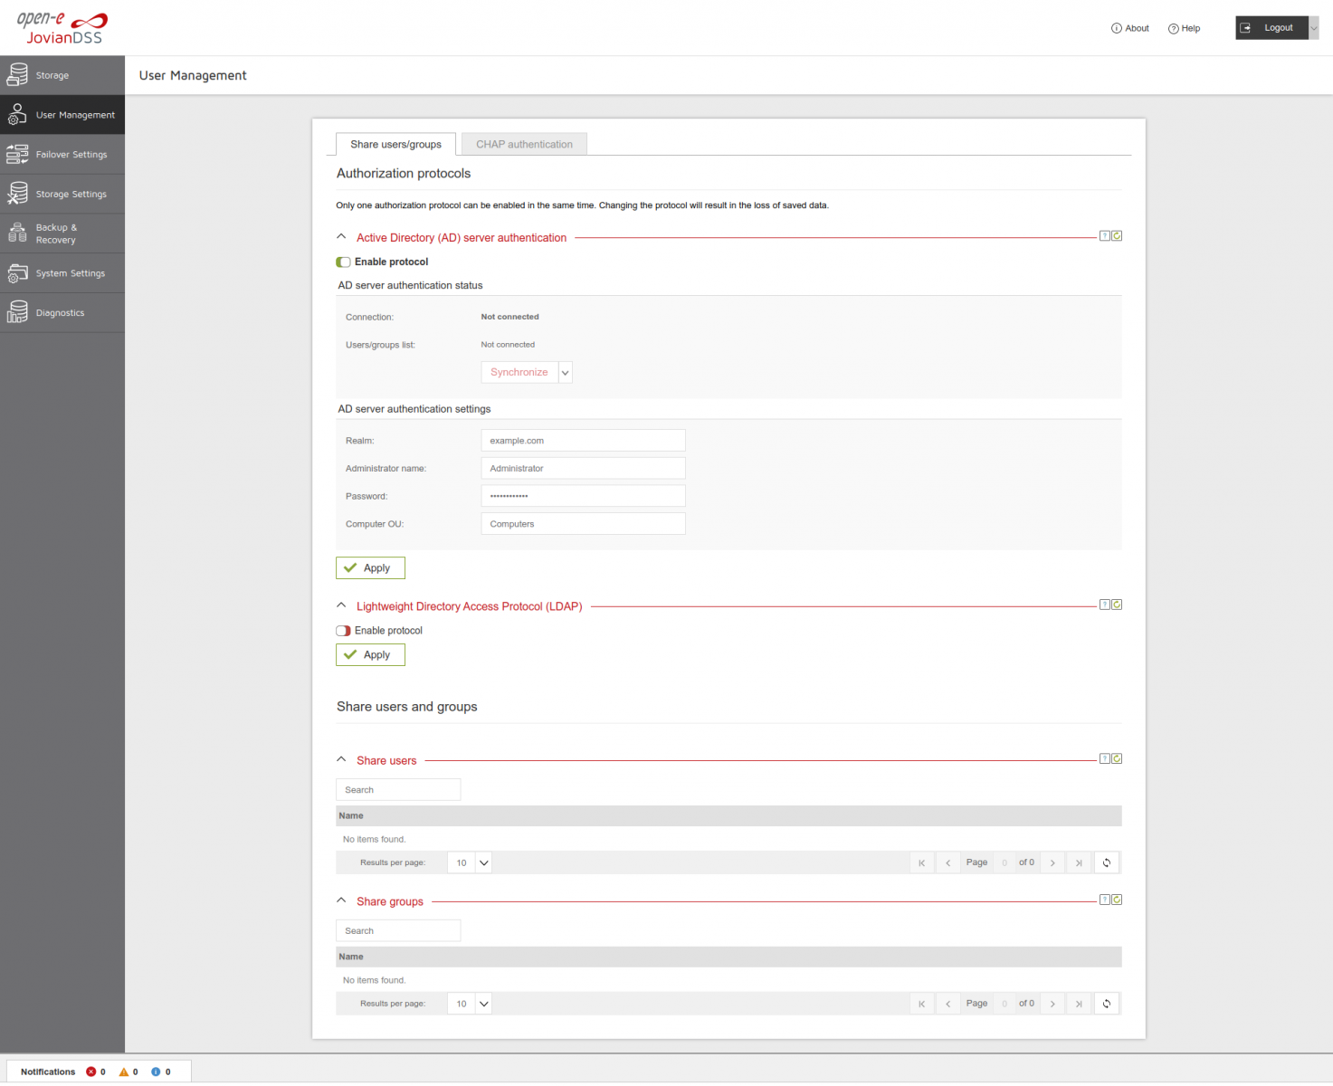Reload the Share groups table list

pyautogui.click(x=1107, y=1004)
